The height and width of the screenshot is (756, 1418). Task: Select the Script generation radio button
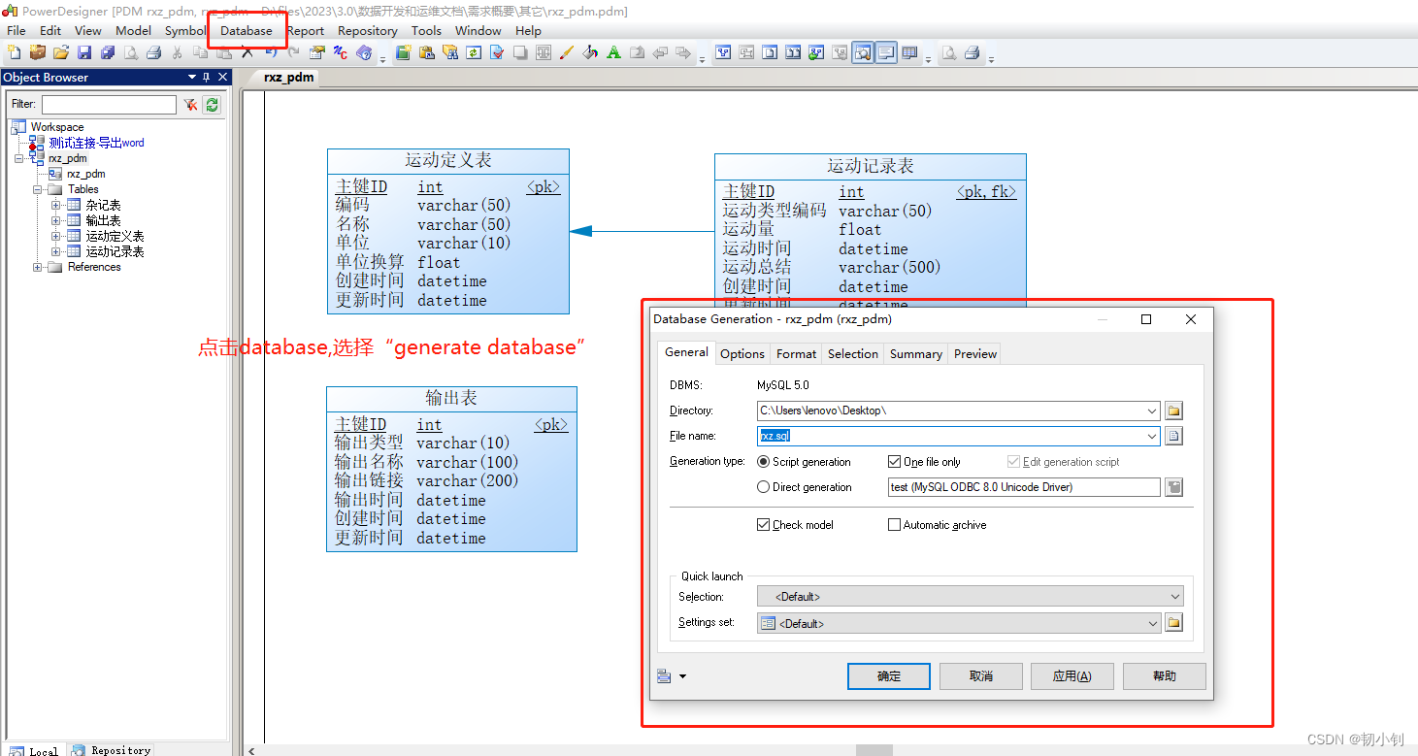click(x=763, y=462)
